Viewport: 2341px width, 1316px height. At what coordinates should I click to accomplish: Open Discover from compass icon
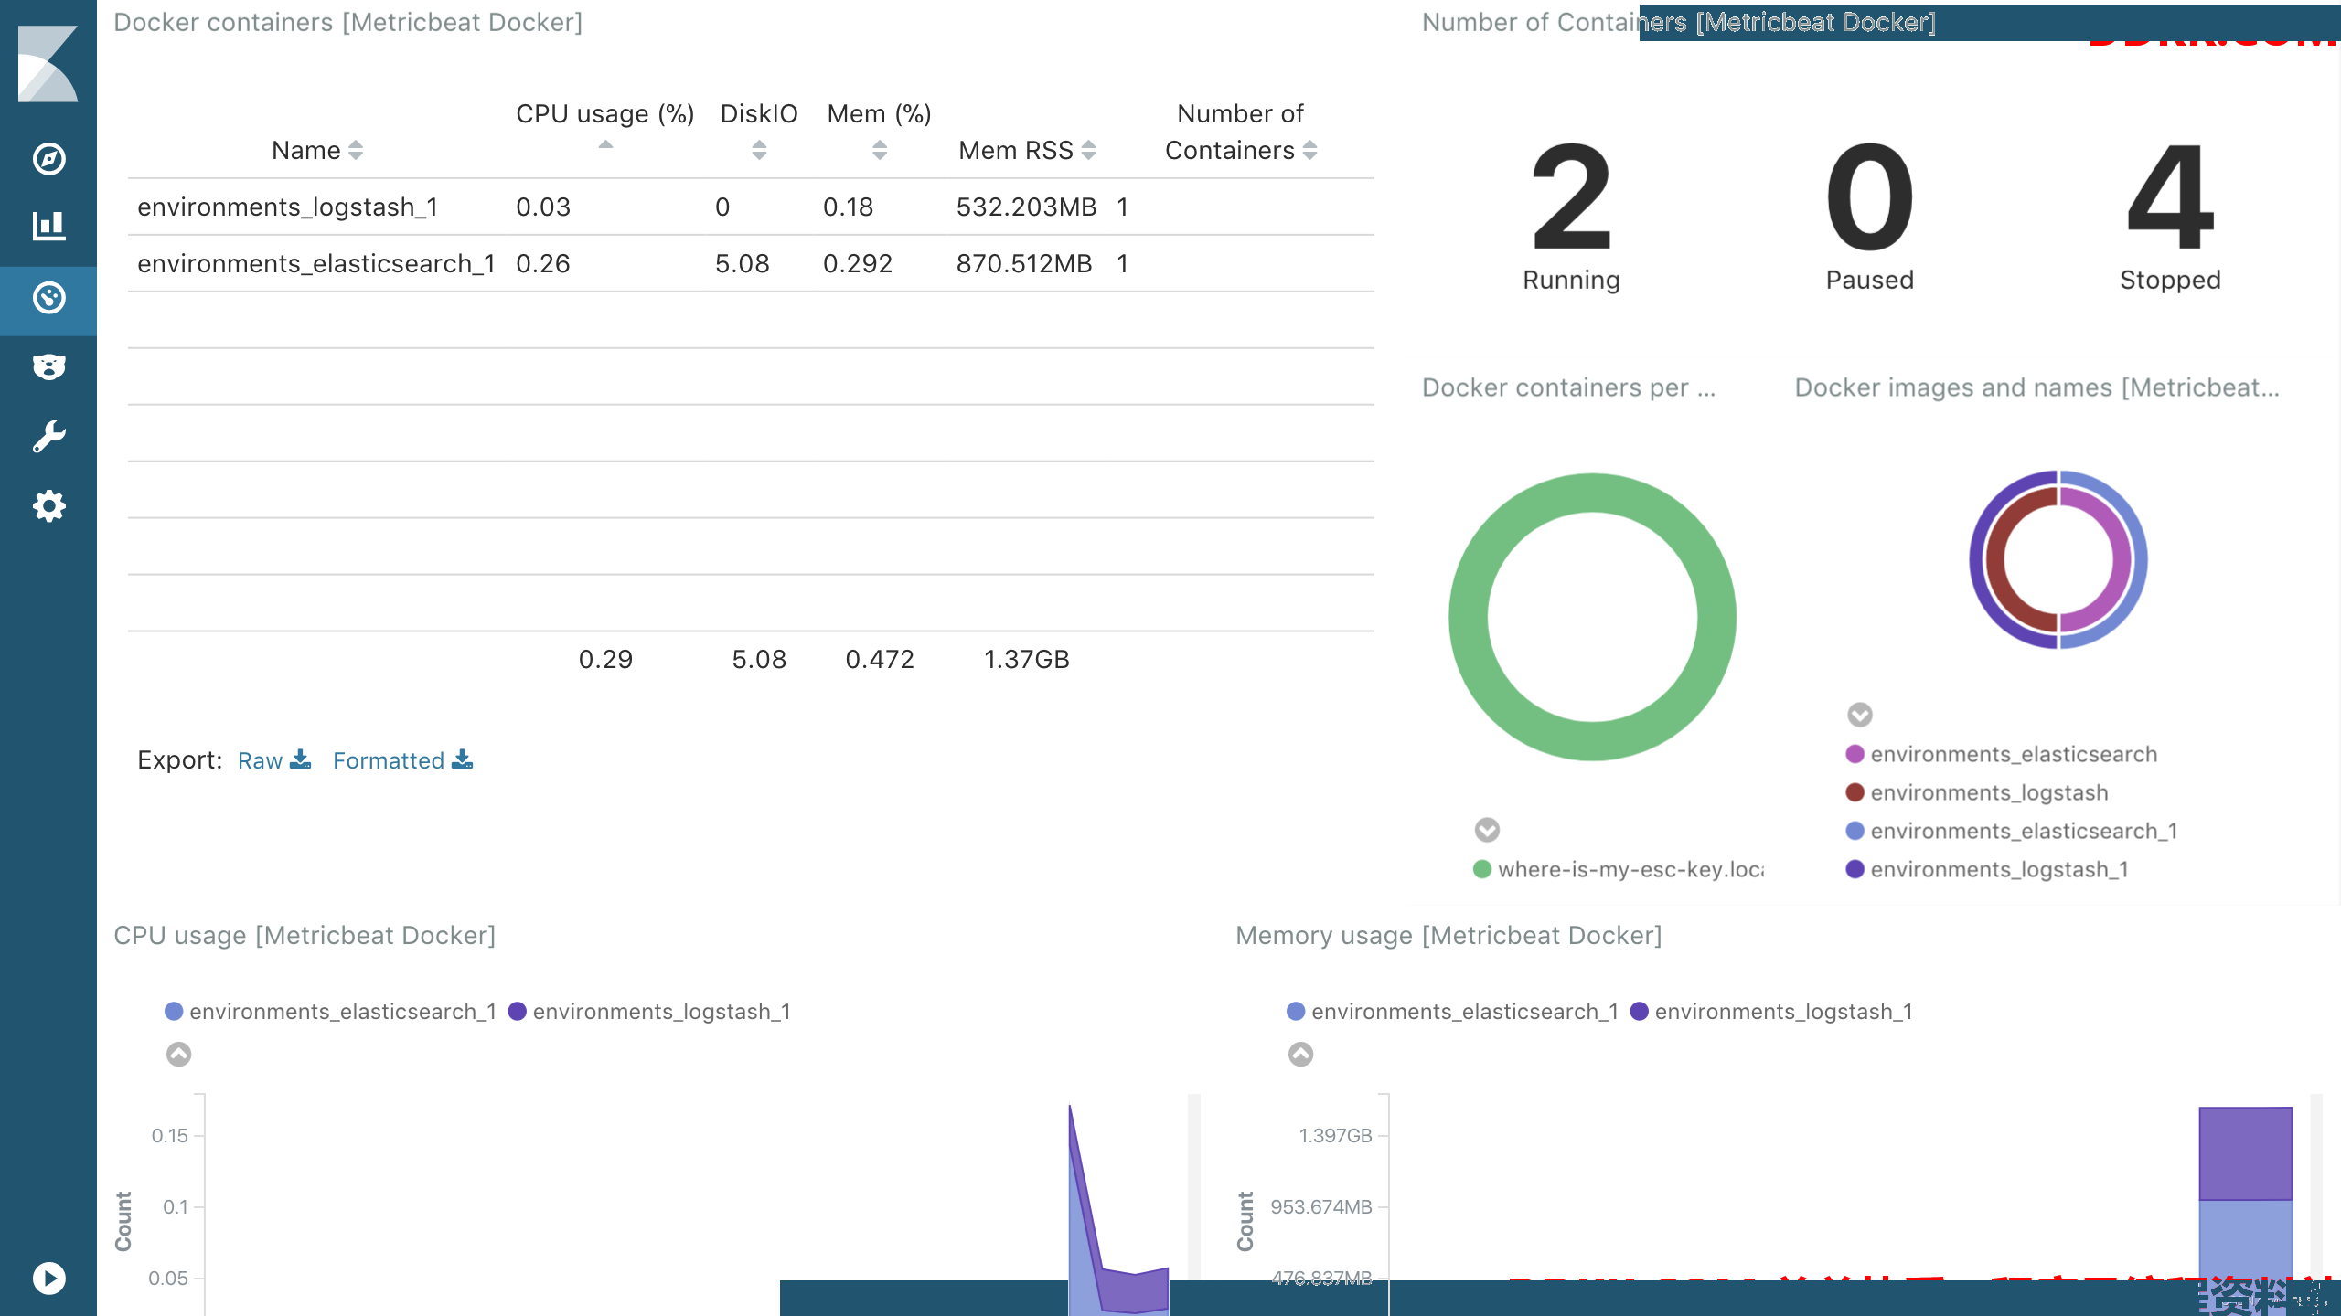[x=48, y=159]
